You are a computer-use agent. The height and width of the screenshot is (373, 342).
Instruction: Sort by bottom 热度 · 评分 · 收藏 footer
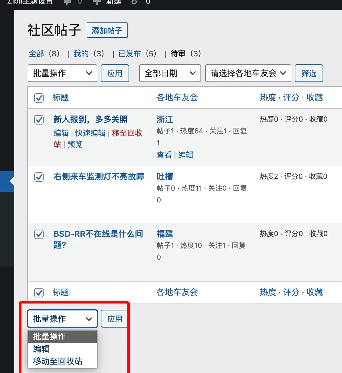click(291, 292)
